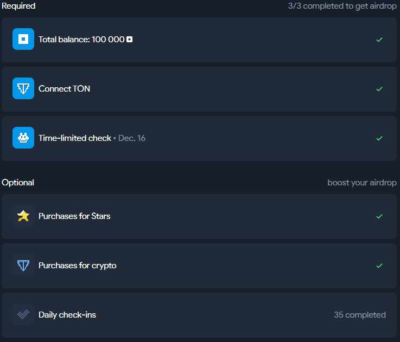Click the Required section heading
The height and width of the screenshot is (342, 400).
coord(18,6)
